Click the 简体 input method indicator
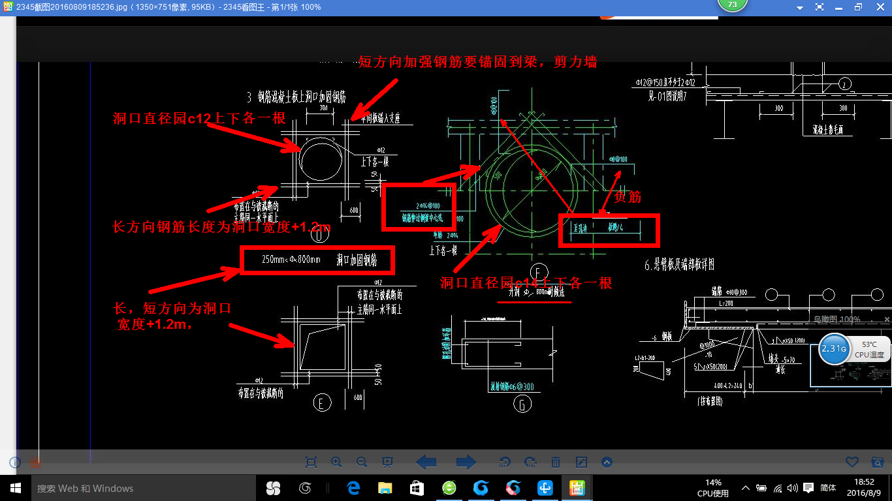The height and width of the screenshot is (501, 892). click(x=828, y=488)
